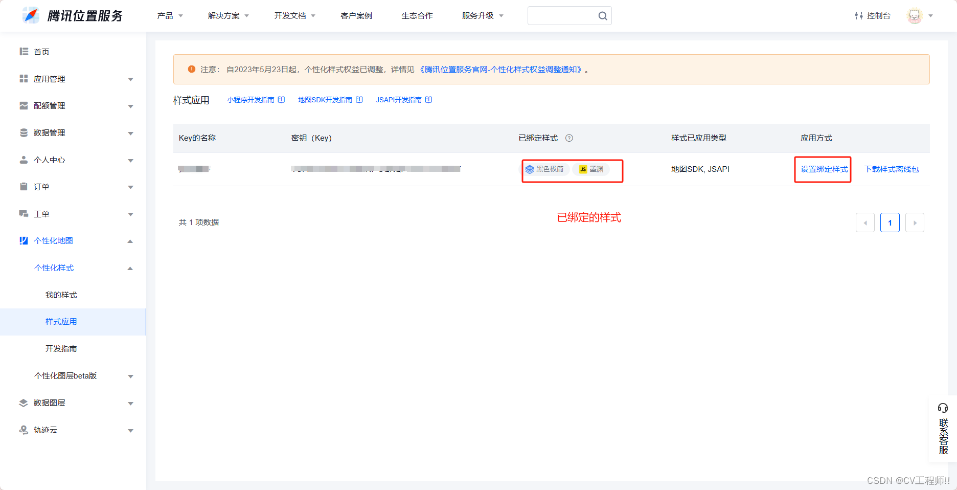Click the user avatar icon
Screen dimensions: 957x490
915,16
